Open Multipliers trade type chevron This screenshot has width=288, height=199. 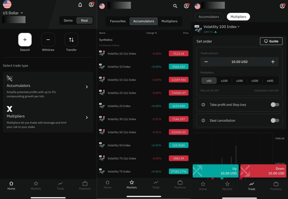click(87, 117)
